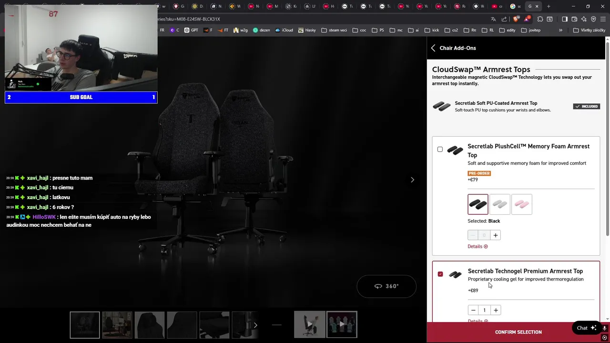Screen dimensions: 610x343
Task: Expand Details under PlushCell Memory Foam
Action: pos(478,246)
